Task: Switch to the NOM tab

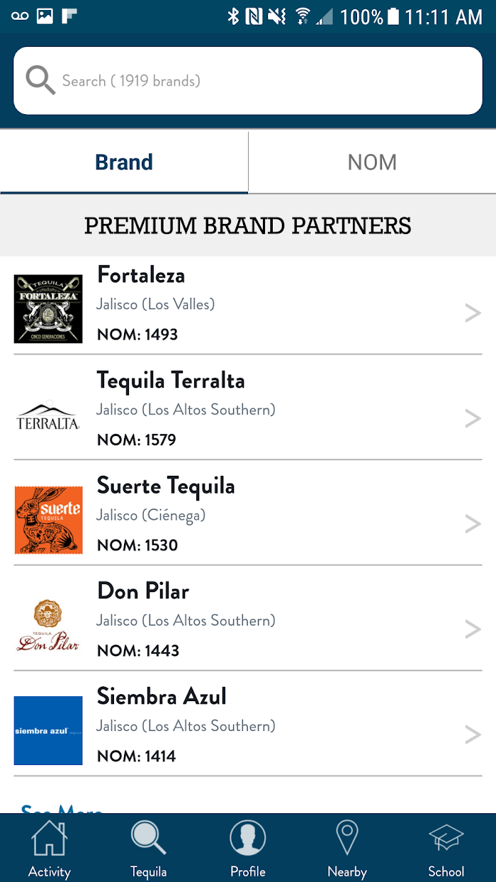Action: click(372, 162)
